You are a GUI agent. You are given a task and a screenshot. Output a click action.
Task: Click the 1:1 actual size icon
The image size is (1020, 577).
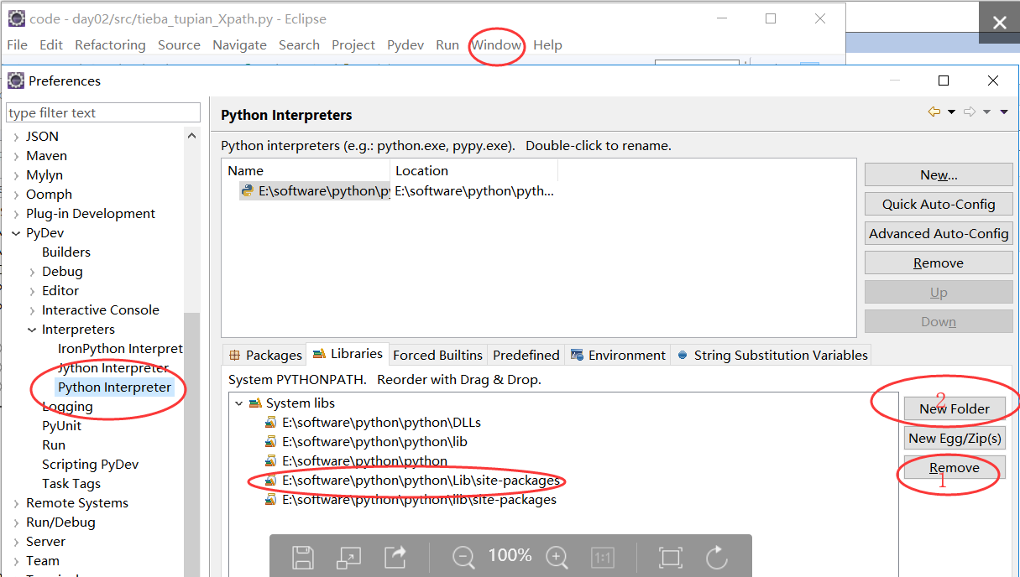pyautogui.click(x=602, y=557)
